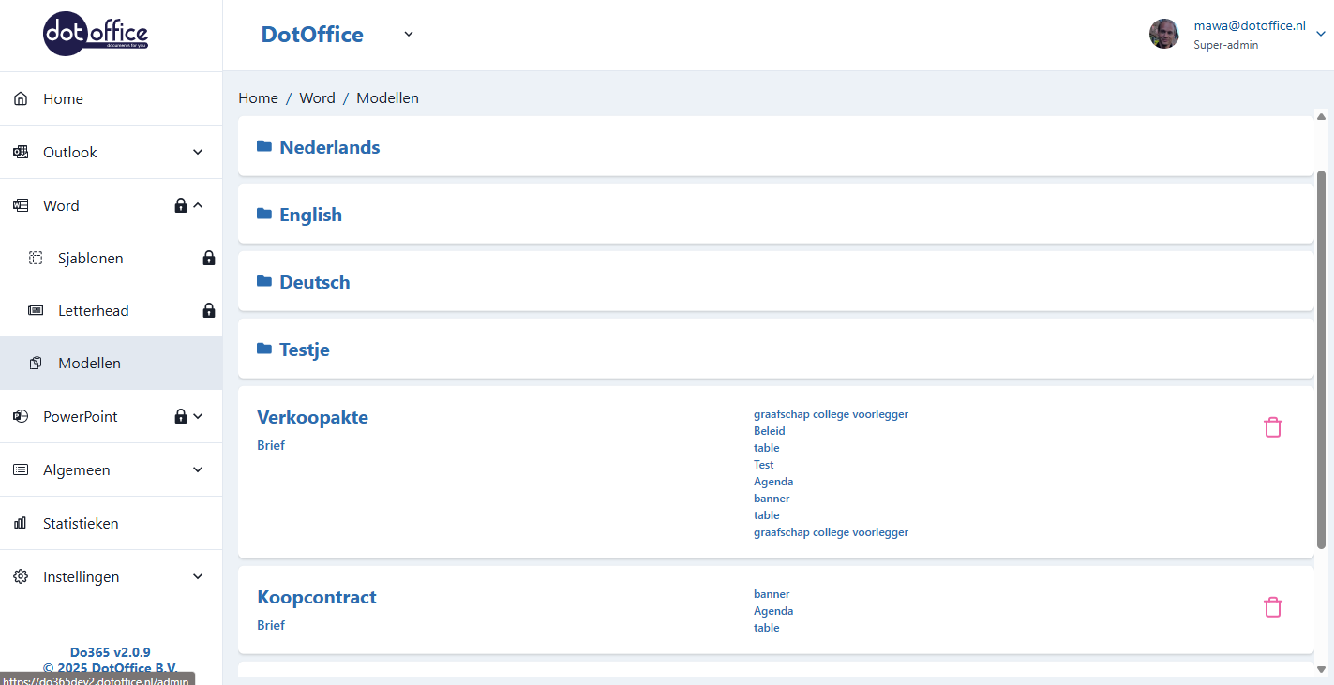Click the user avatar photo
The height and width of the screenshot is (685, 1334).
(1163, 34)
